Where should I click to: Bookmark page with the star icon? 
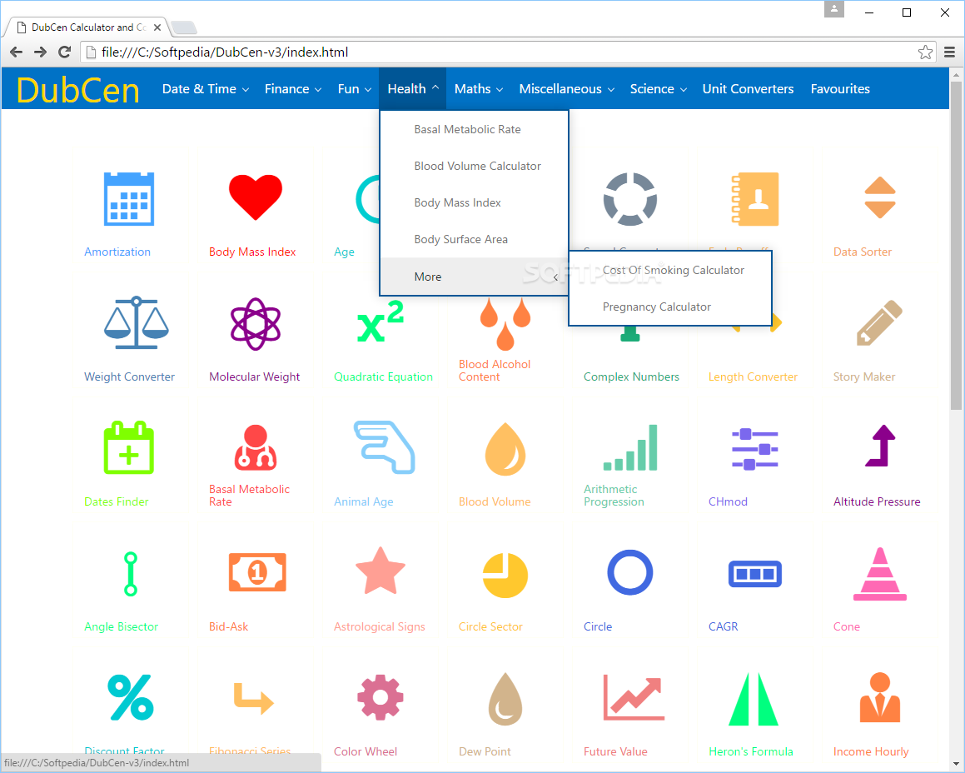click(925, 52)
